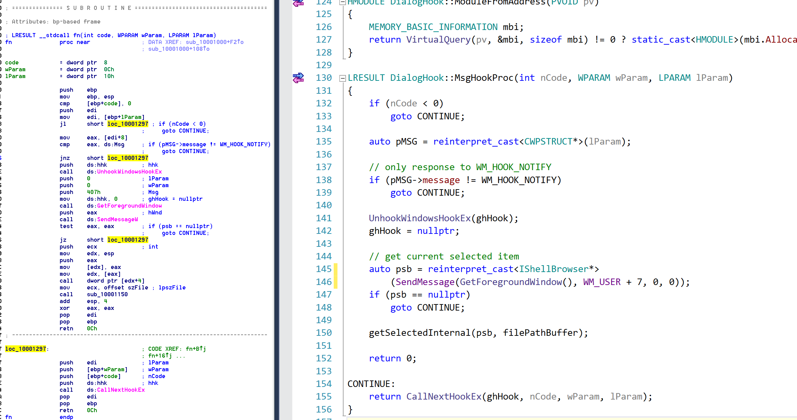The height and width of the screenshot is (420, 797).
Task: Click sub_10001150 call target
Action: (x=107, y=294)
